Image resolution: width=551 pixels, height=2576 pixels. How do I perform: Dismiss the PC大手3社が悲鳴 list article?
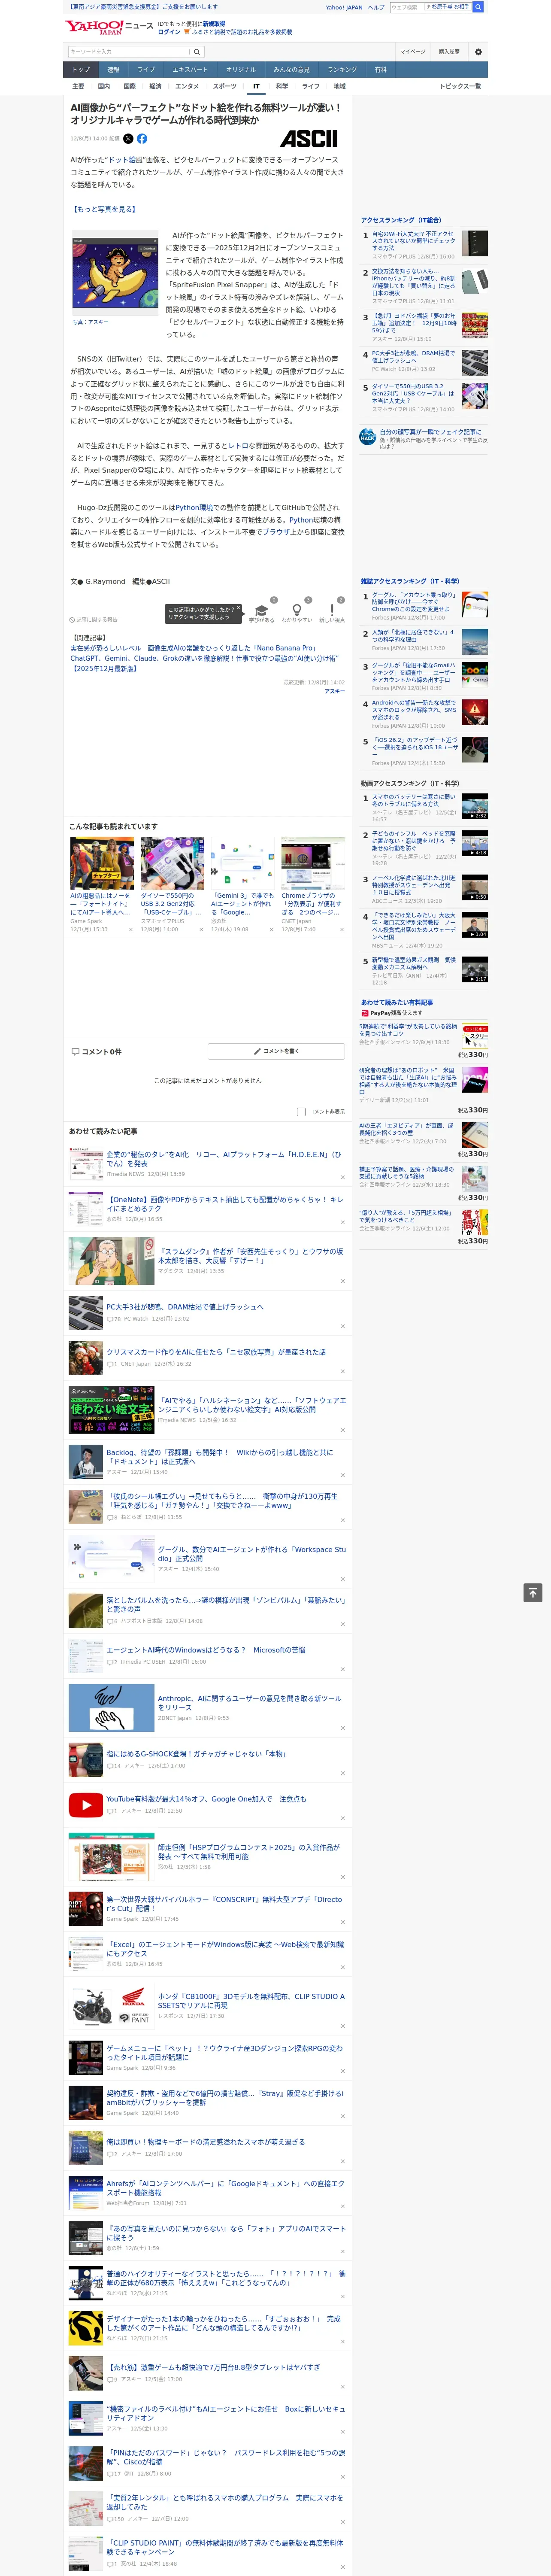[343, 1326]
